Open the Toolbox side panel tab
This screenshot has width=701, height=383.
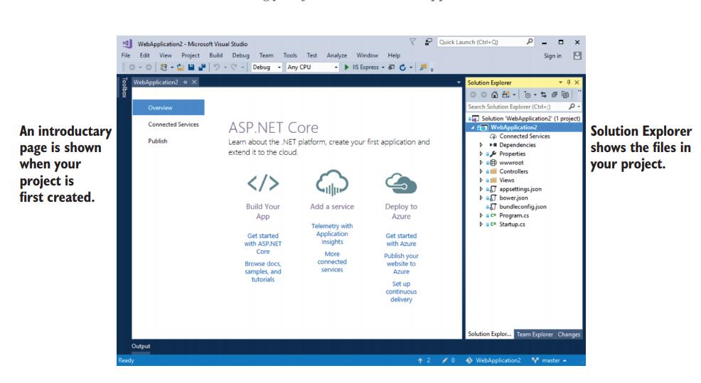pyautogui.click(x=124, y=87)
